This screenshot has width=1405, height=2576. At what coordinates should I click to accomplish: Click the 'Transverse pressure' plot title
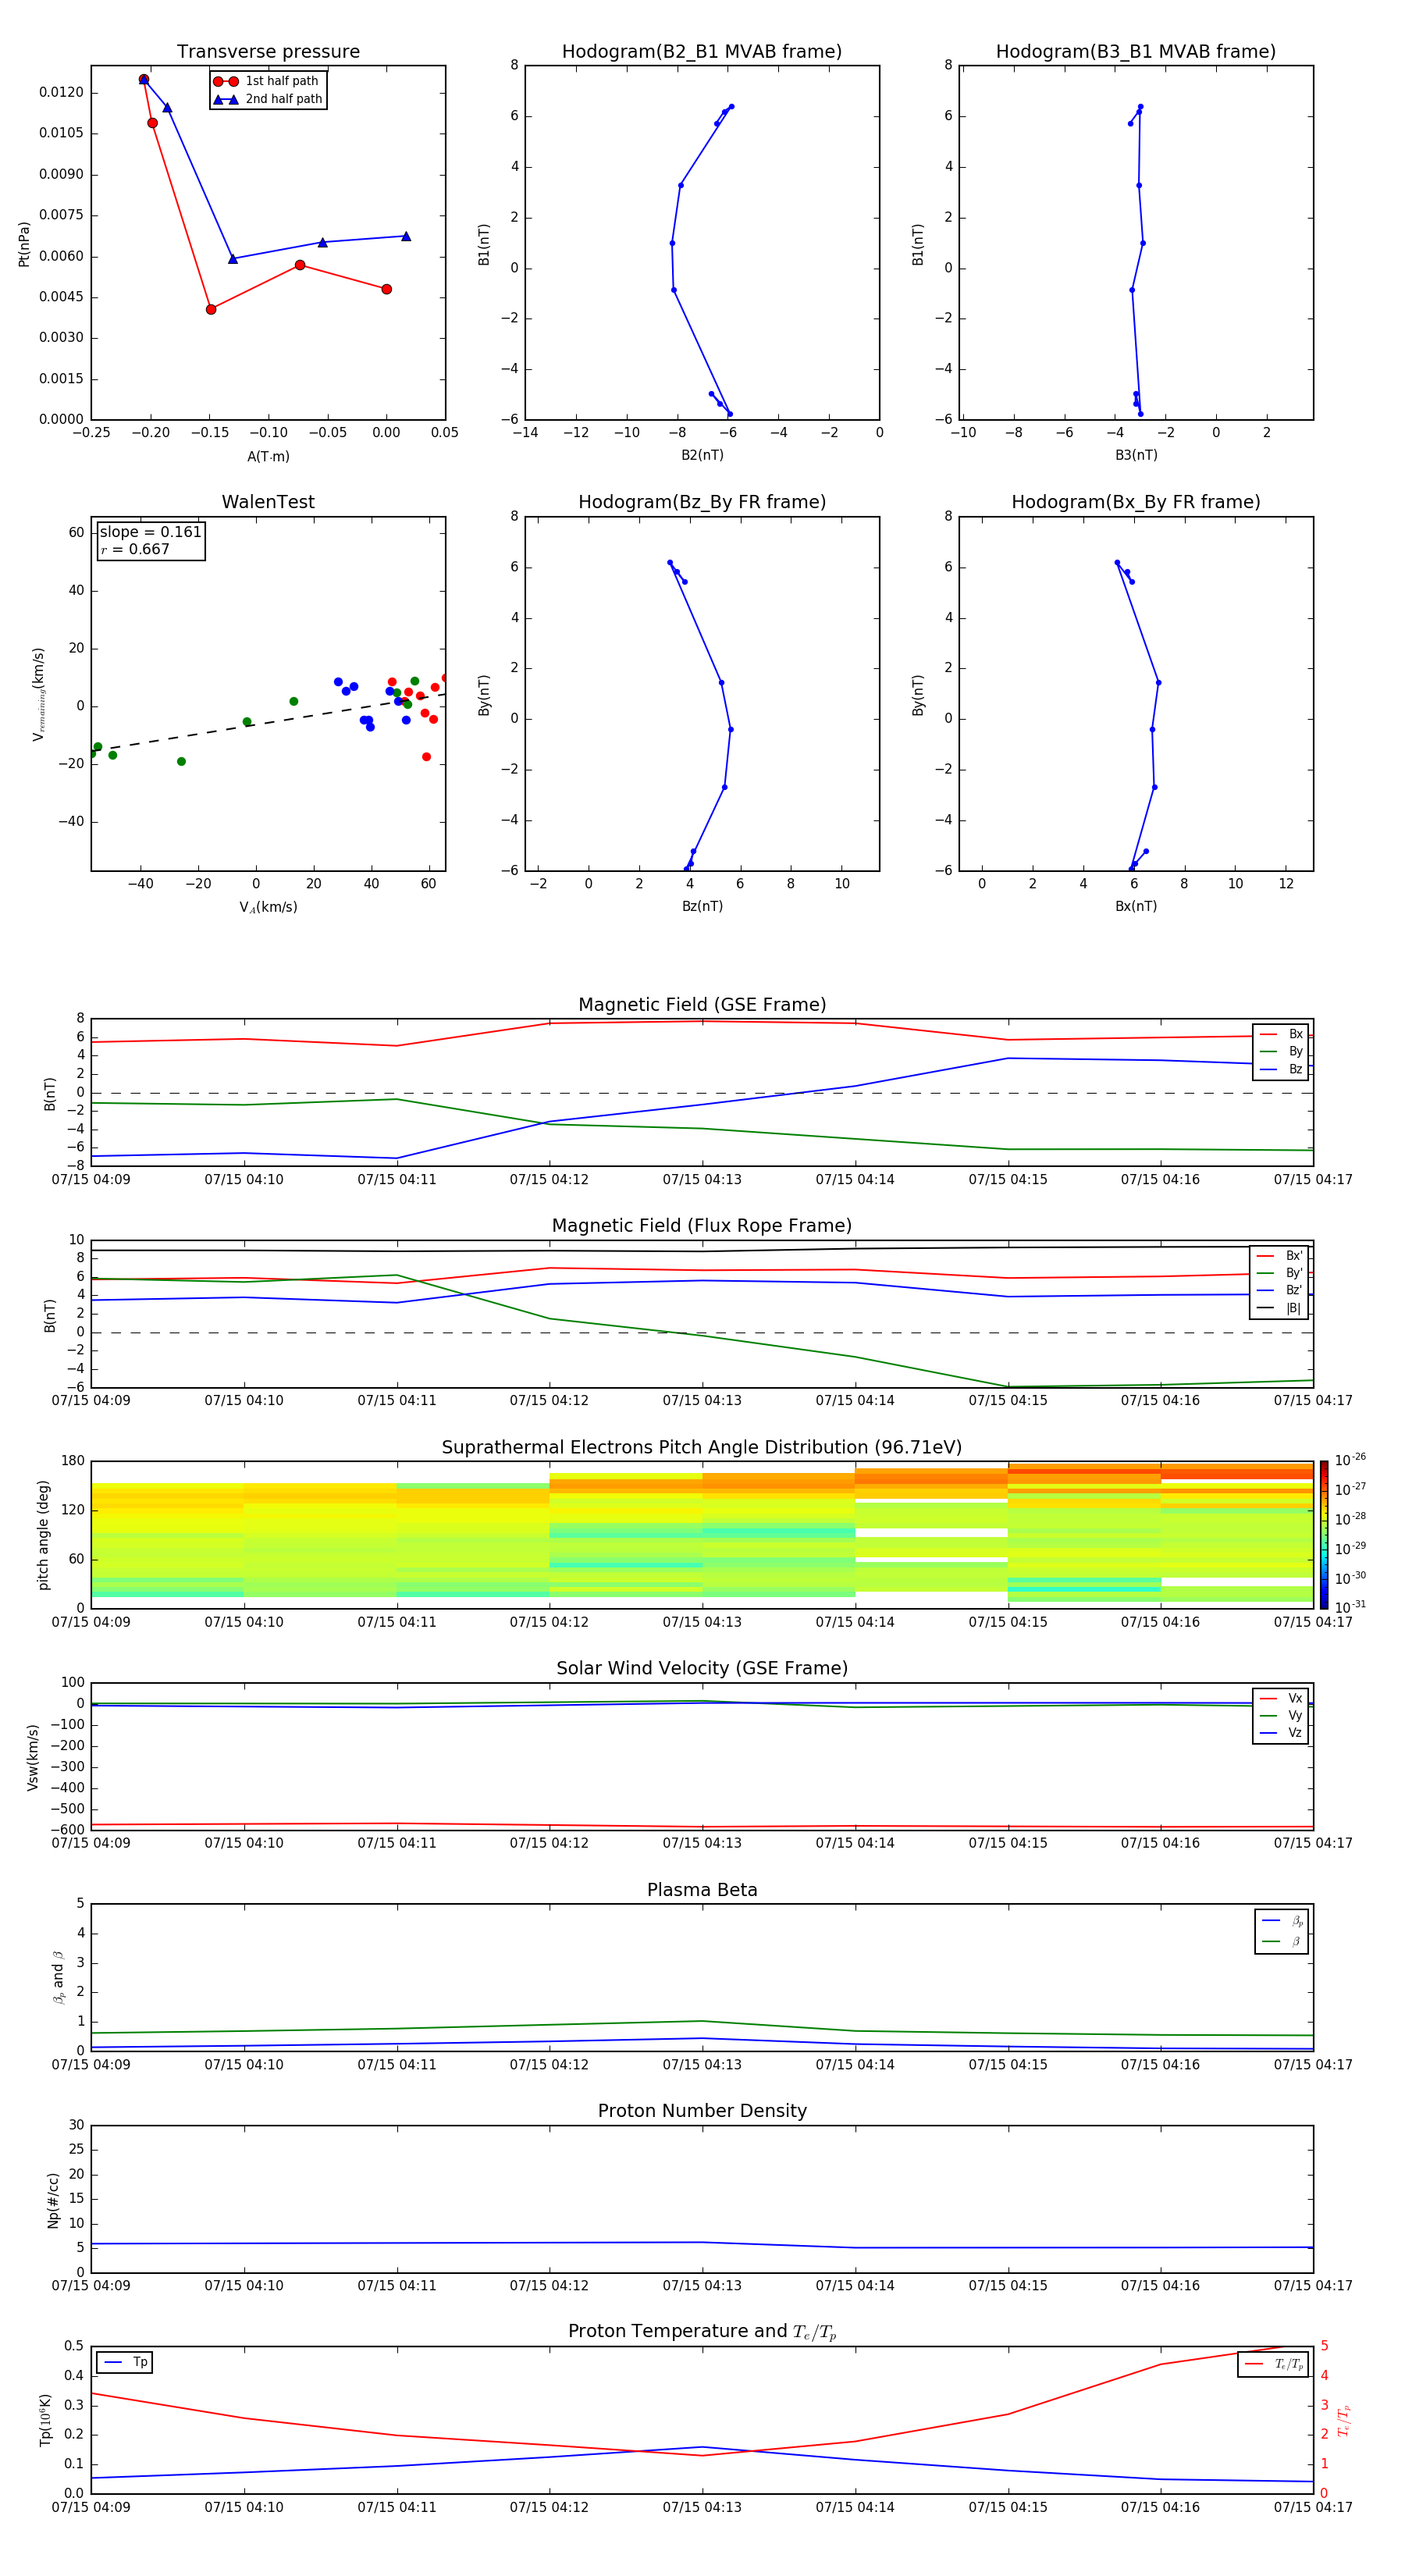[x=268, y=52]
